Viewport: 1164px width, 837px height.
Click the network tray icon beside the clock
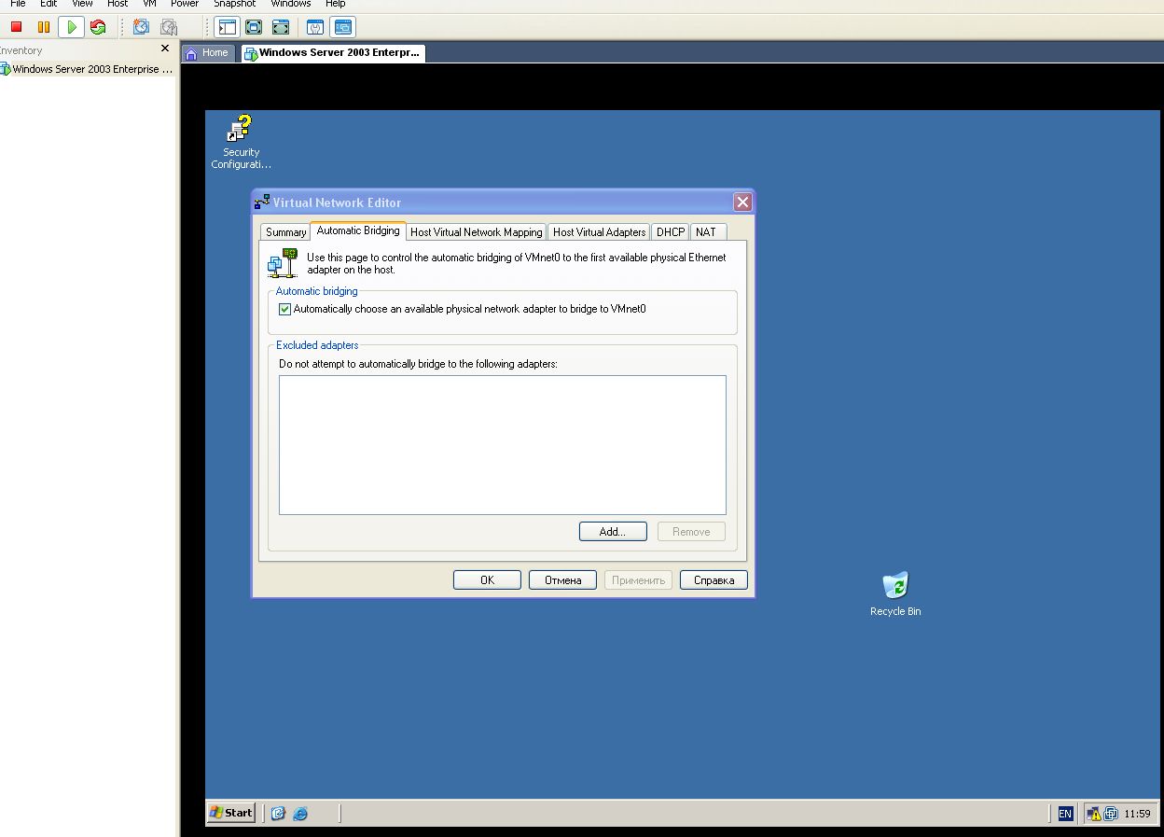coord(1111,814)
